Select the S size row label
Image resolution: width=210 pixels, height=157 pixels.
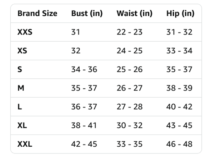(20, 69)
